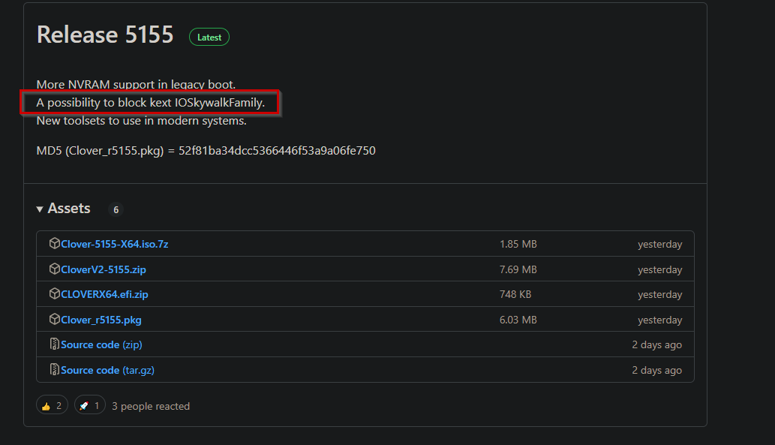Click package icon beside CLOVERX64.efi.zip
Image resolution: width=775 pixels, height=445 pixels.
click(x=54, y=294)
